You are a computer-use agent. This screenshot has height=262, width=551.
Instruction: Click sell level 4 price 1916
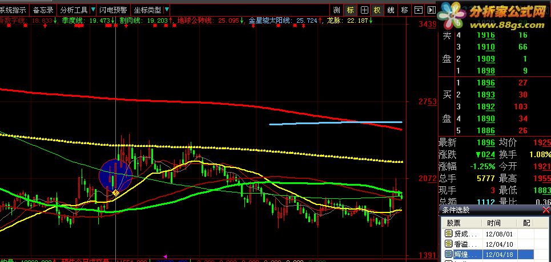pos(486,35)
